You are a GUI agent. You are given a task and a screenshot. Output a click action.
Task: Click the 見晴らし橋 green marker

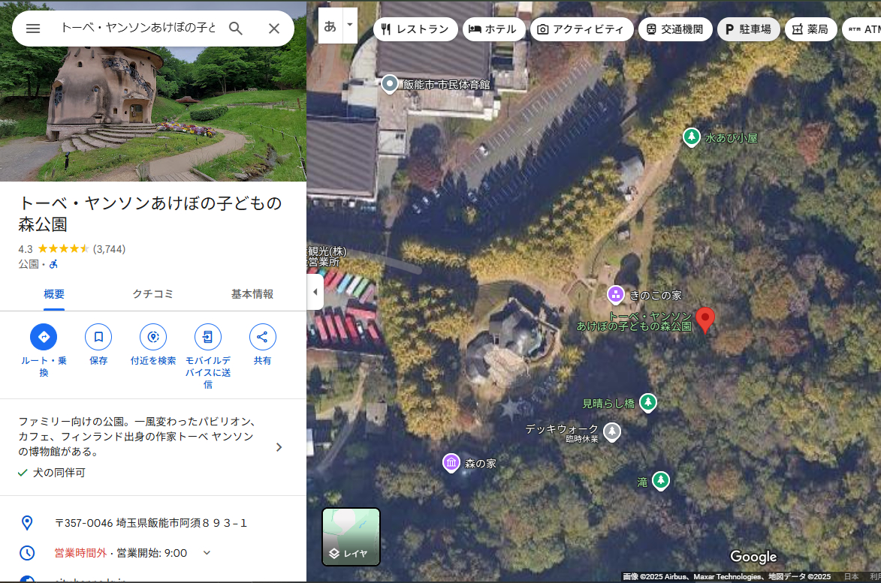(648, 402)
